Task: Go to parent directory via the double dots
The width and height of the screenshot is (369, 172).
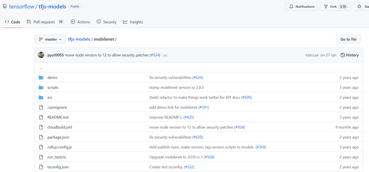Action: click(x=41, y=68)
